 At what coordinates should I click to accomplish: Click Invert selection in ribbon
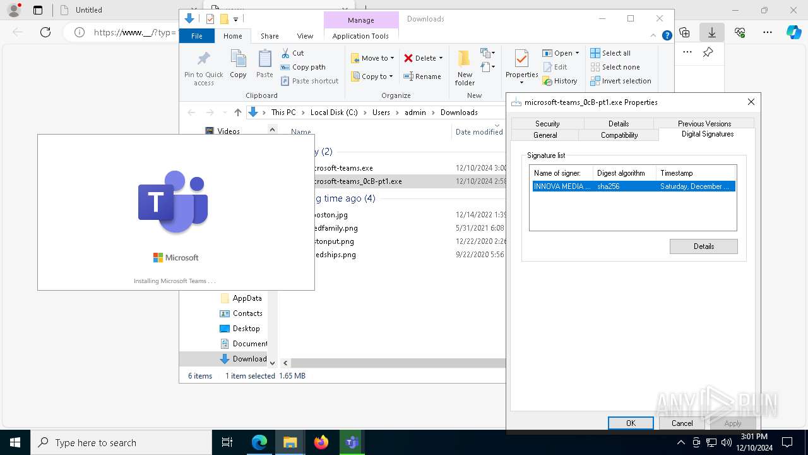(621, 81)
